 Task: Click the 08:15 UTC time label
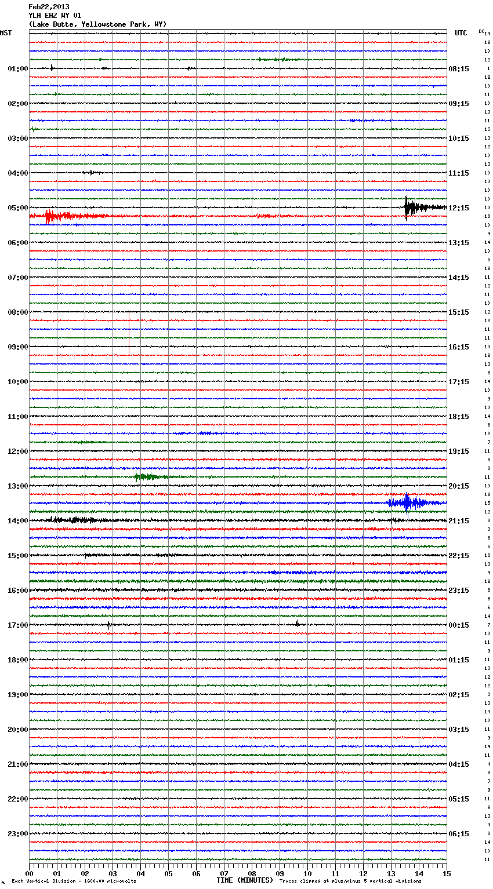[459, 69]
